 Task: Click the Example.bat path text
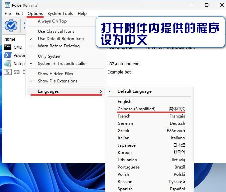119,72
